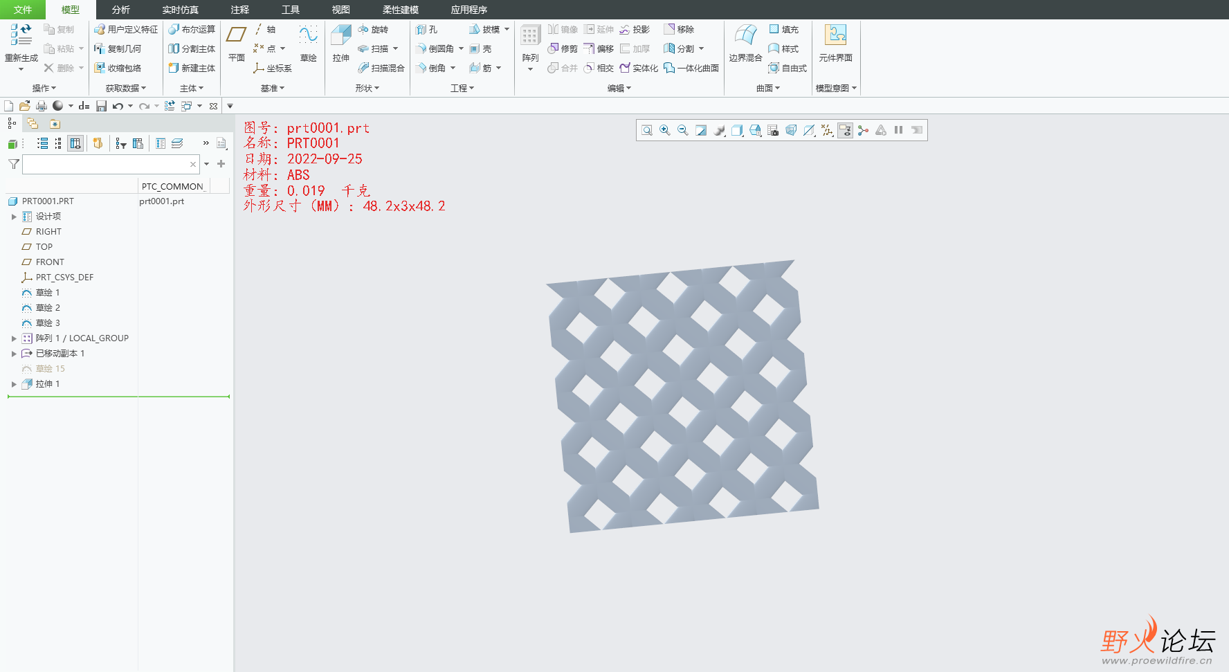Click the Open file folder icon
The image size is (1229, 672).
tap(25, 106)
